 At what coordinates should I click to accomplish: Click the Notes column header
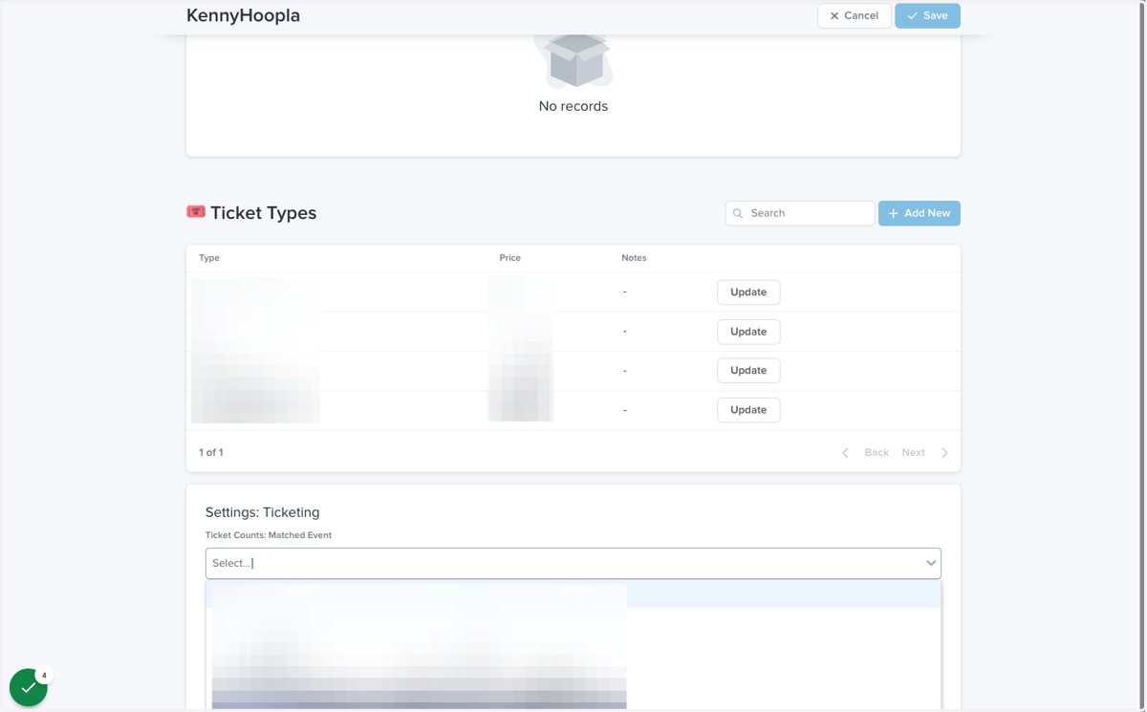634,258
